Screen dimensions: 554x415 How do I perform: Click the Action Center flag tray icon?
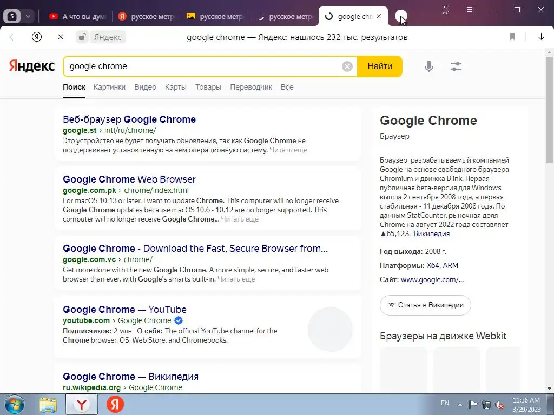[473, 405]
